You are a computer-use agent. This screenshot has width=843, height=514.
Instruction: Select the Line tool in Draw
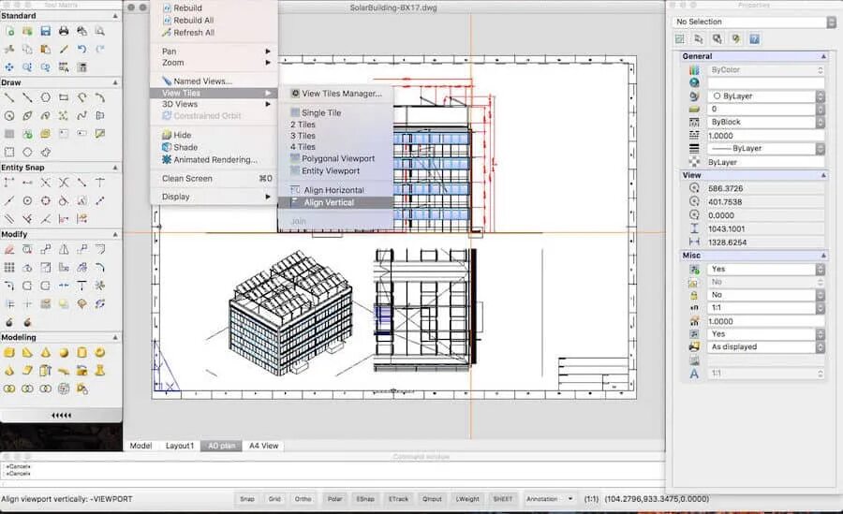(x=9, y=98)
